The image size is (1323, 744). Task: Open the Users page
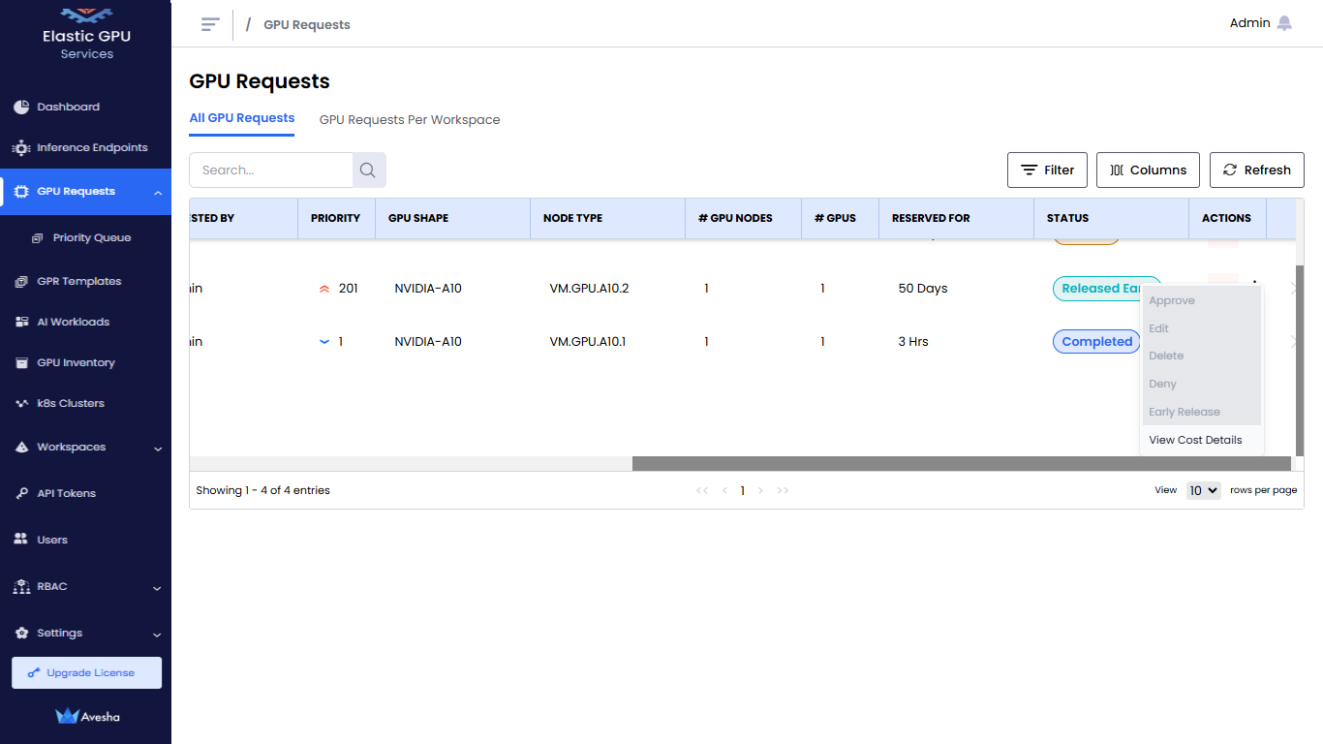click(52, 540)
